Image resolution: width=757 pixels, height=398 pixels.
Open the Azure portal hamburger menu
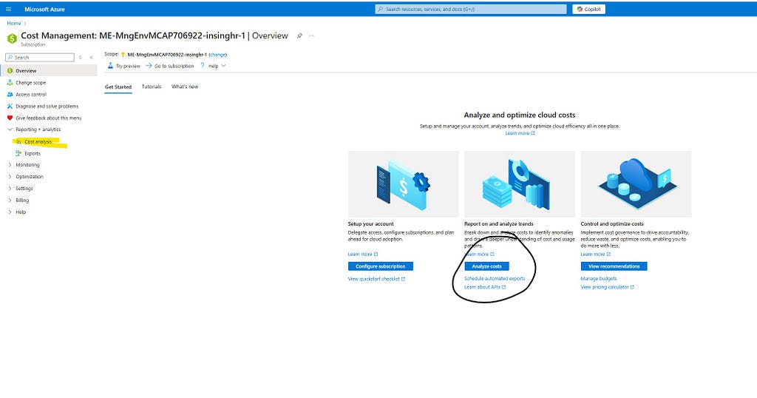pyautogui.click(x=8, y=9)
